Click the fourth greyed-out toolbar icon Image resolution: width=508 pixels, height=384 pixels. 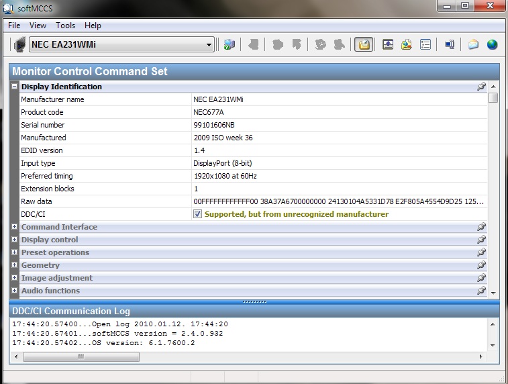pyautogui.click(x=320, y=44)
